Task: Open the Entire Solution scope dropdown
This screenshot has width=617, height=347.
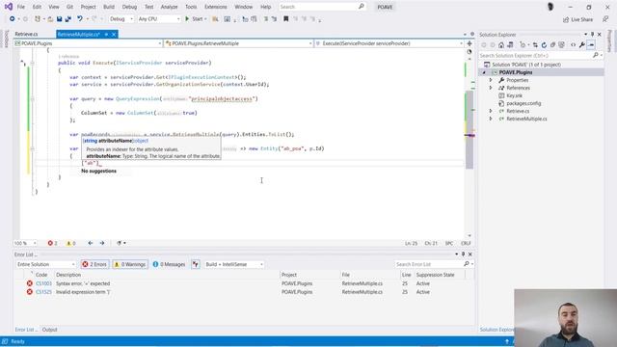Action: (x=45, y=264)
